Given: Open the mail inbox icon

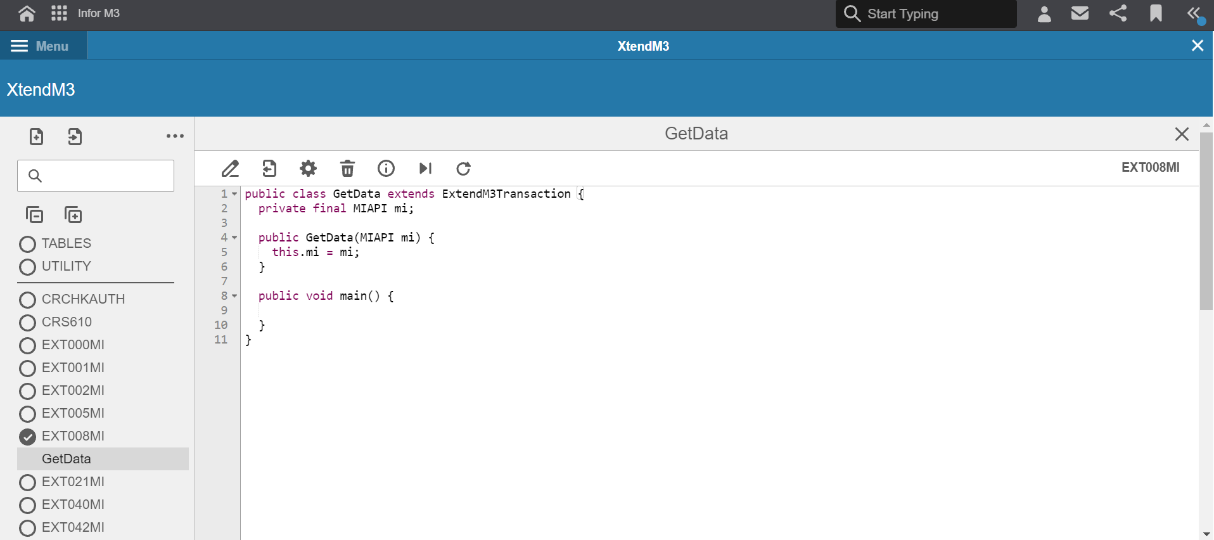Looking at the screenshot, I should click(1080, 13).
